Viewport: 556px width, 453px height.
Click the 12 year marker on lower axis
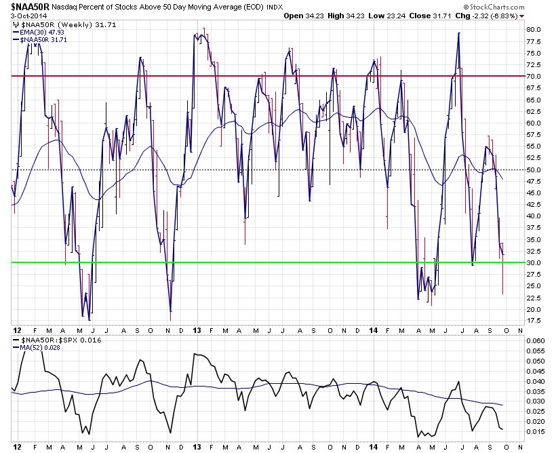pos(17,448)
